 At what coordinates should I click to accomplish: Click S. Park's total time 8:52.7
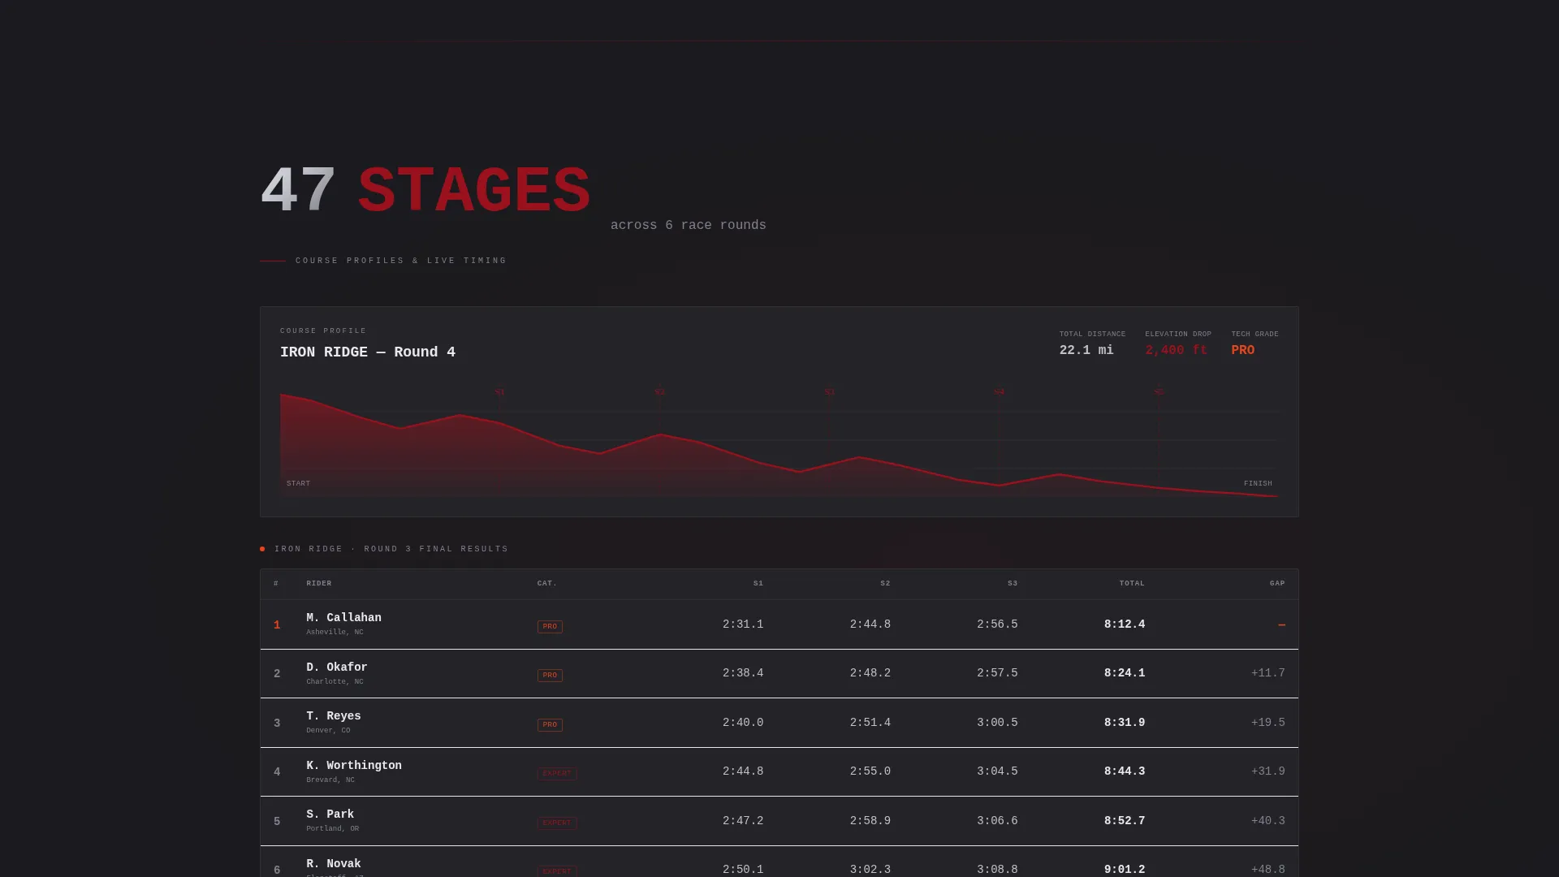(x=1125, y=821)
